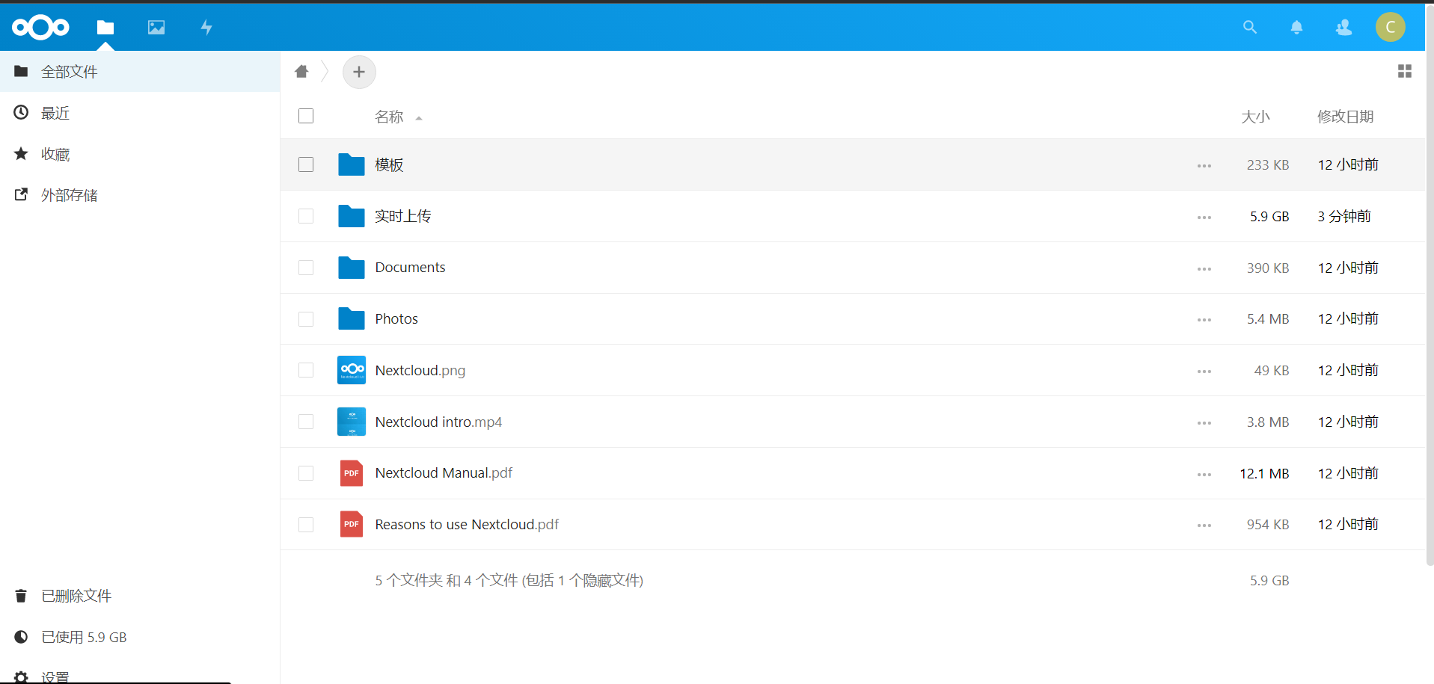Open 实时上传 folder icon
Image resolution: width=1434 pixels, height=684 pixels.
pyautogui.click(x=352, y=216)
